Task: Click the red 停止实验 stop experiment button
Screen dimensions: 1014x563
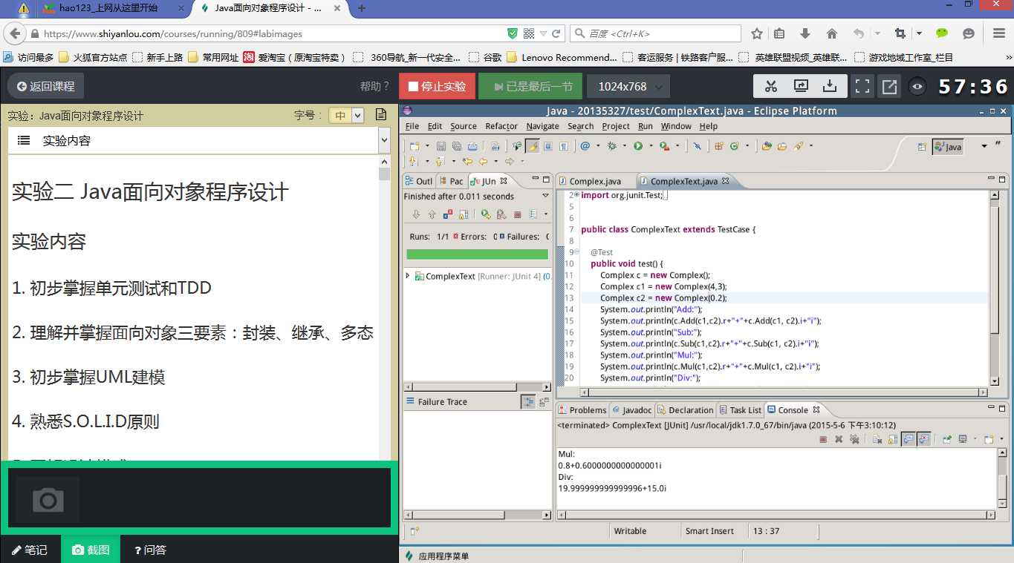Action: [x=437, y=86]
